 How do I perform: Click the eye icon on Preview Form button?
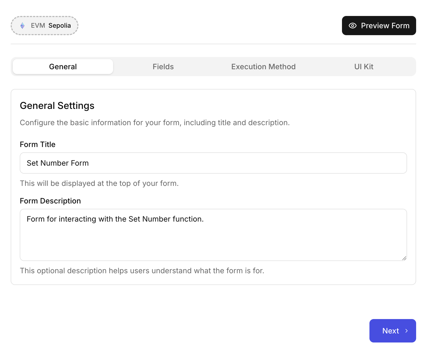353,26
